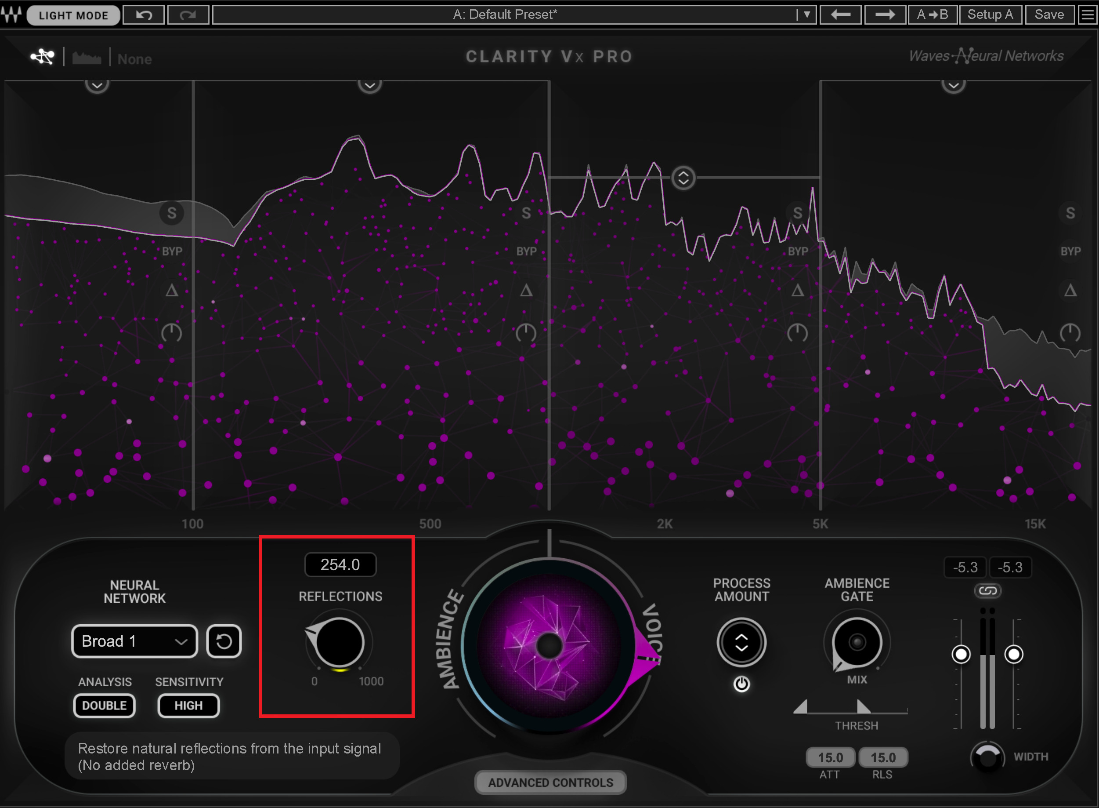Load the previous preset arrow
The width and height of the screenshot is (1099, 808).
point(840,15)
